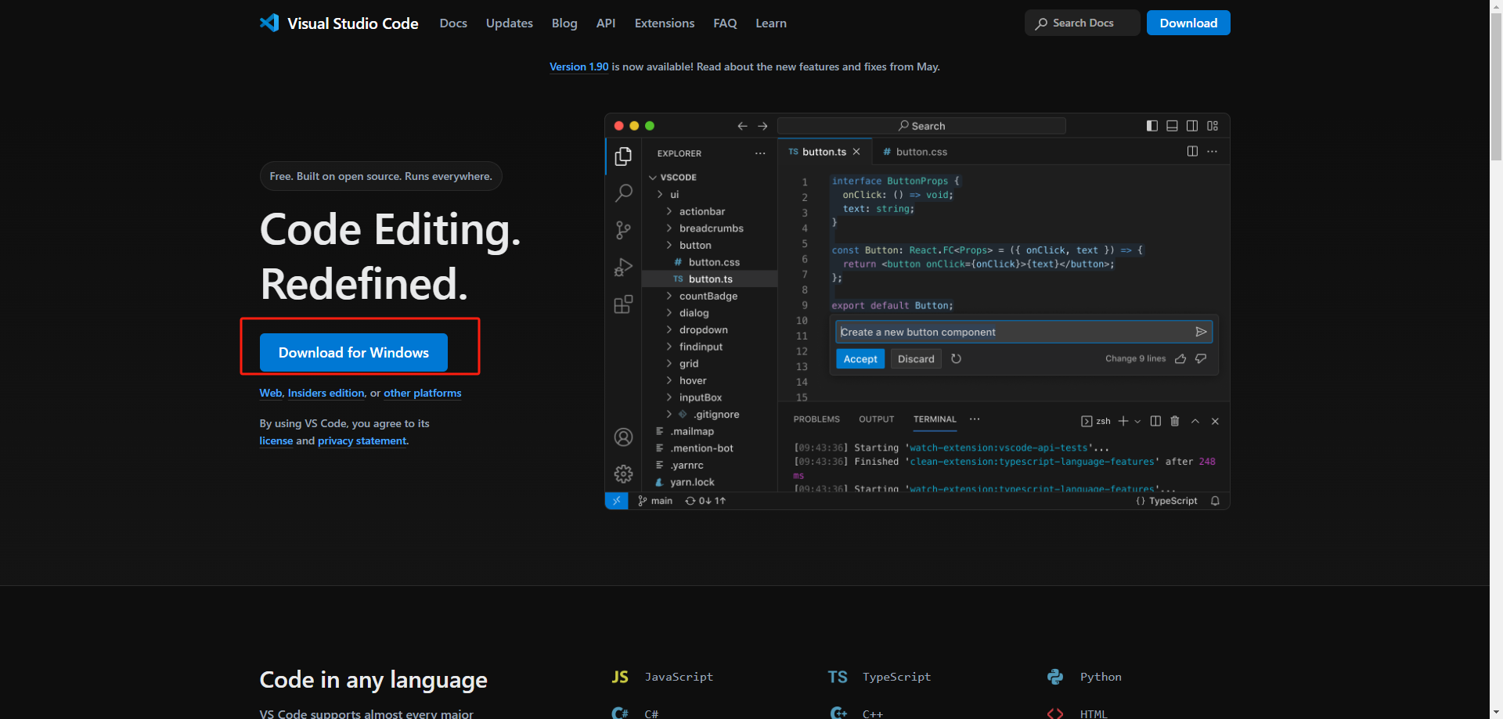Accept the suggested inline chat changes

(x=860, y=359)
